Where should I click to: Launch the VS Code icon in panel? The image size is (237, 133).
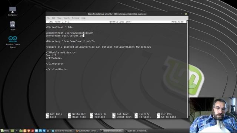(x=44, y=131)
